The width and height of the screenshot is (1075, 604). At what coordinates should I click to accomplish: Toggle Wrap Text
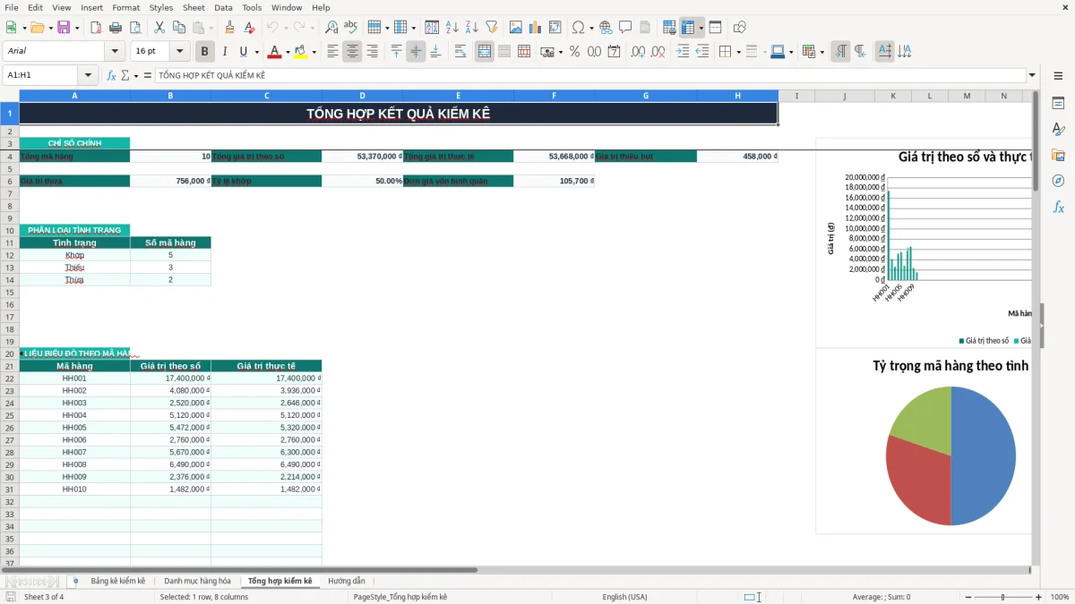460,52
